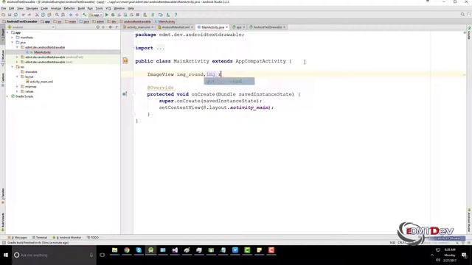This screenshot has height=265, width=472.
Task: Expand the collapsed import statement
Action: click(161, 48)
